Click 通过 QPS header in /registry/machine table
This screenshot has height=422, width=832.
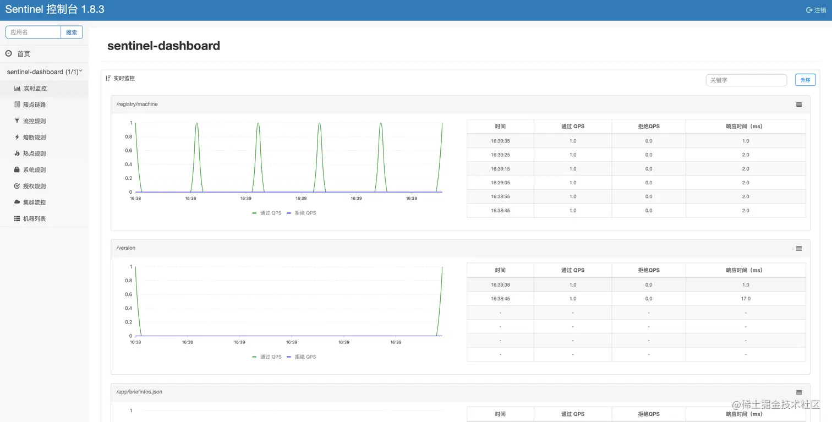573,127
